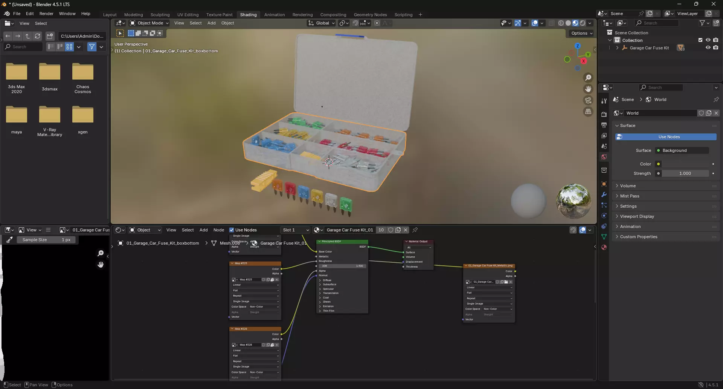
Task: Open the View Layer properties tab
Action: 604,135
